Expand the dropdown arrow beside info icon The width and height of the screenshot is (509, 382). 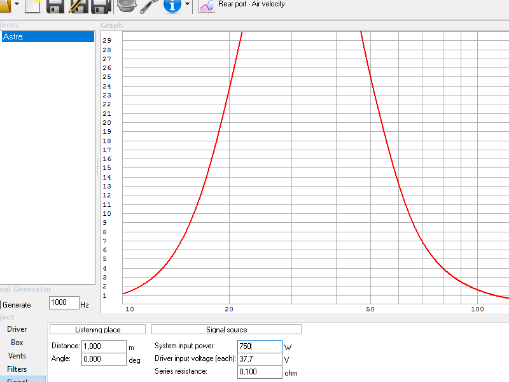[187, 4]
